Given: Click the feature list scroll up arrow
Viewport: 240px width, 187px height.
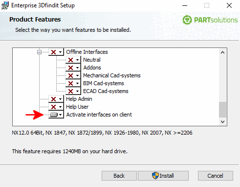Looking at the screenshot, I should [x=222, y=52].
